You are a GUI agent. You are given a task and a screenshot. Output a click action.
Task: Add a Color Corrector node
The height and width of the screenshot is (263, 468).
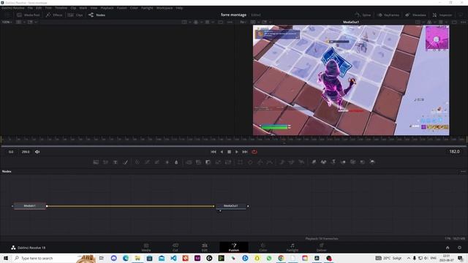(x=137, y=162)
